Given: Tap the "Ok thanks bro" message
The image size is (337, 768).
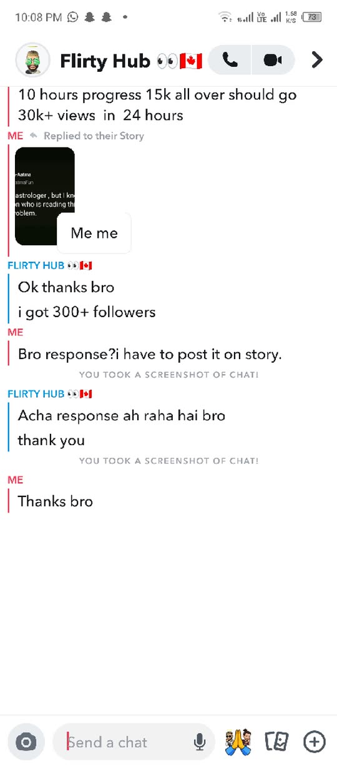Looking at the screenshot, I should click(66, 288).
